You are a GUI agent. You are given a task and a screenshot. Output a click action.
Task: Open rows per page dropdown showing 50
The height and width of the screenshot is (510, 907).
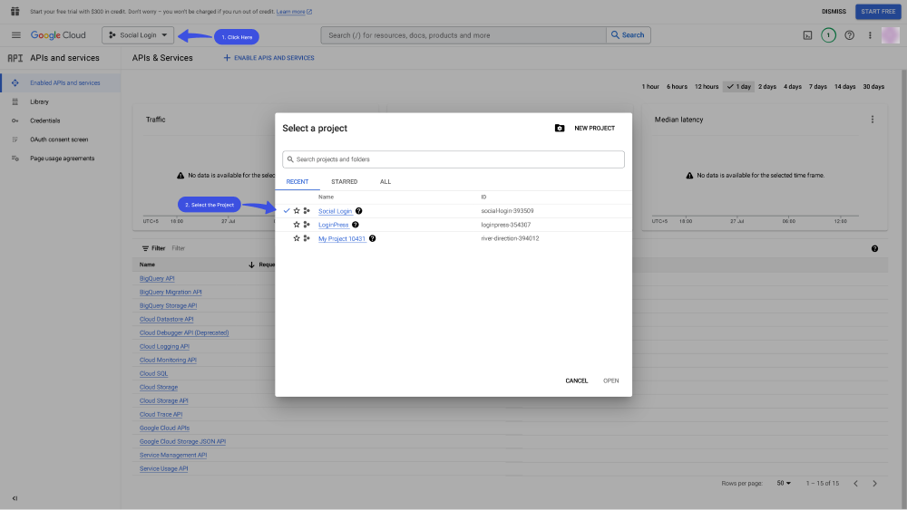pyautogui.click(x=784, y=484)
